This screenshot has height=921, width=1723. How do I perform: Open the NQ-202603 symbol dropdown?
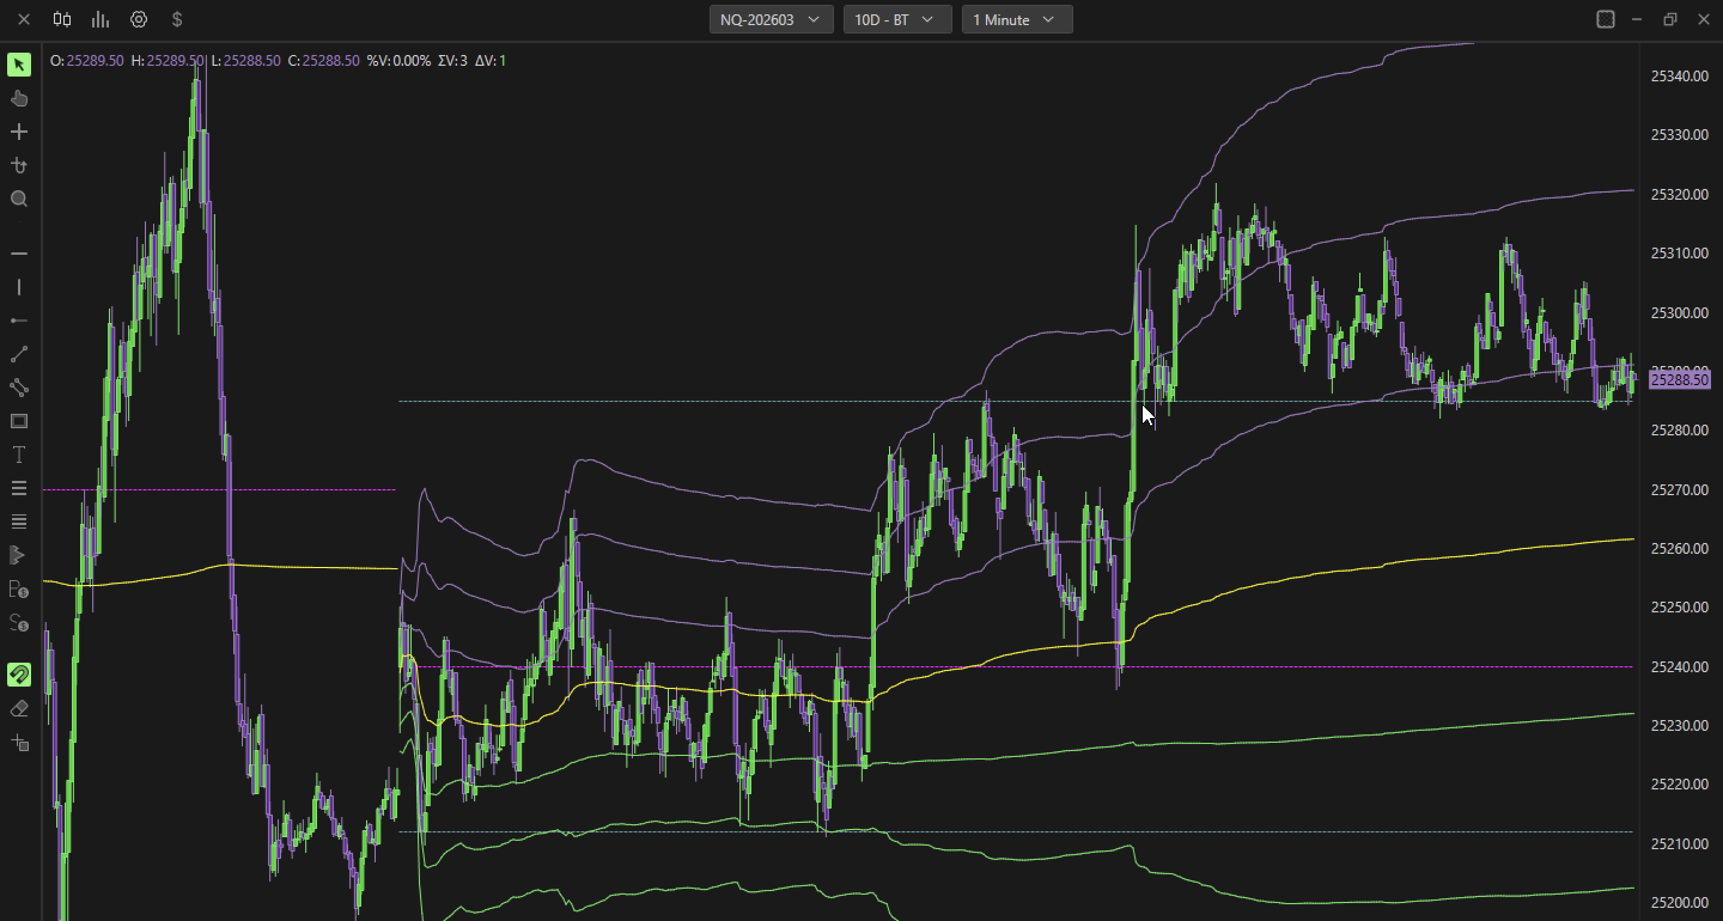coord(771,19)
